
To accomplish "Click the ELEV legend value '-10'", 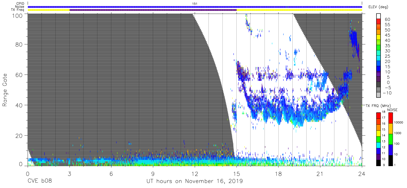I will 386,93.
